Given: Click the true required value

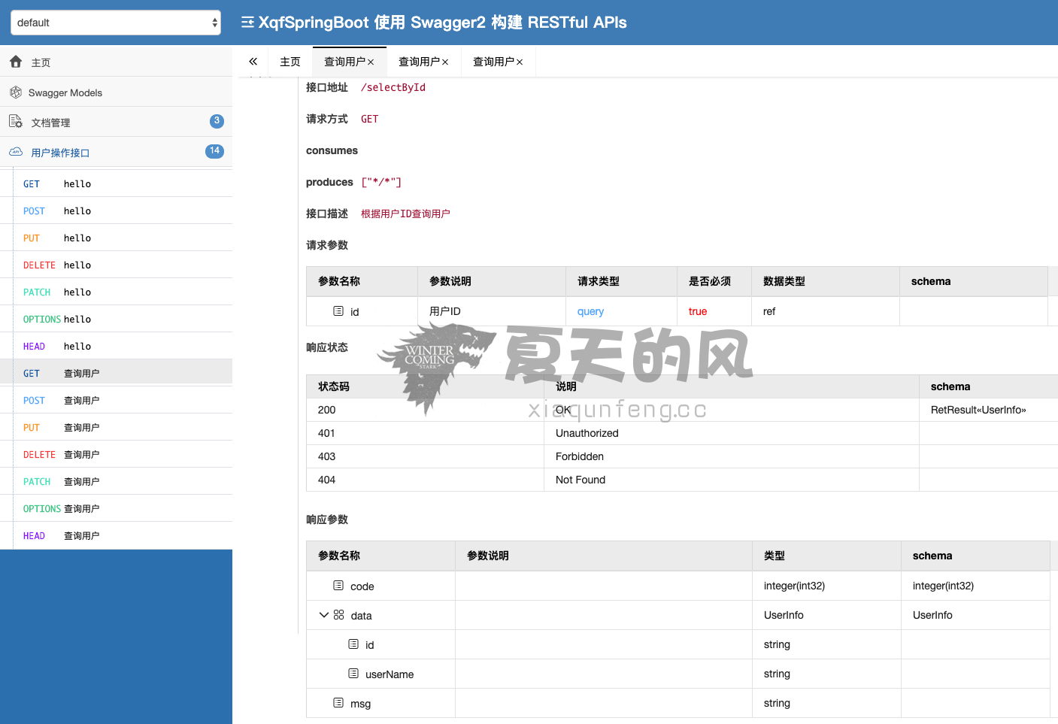Looking at the screenshot, I should [698, 311].
